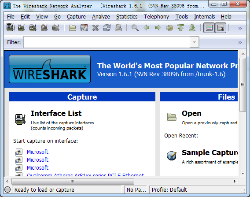The image size is (250, 197).
Task: Start capture on third Microsoft interface
Action: coord(37,168)
